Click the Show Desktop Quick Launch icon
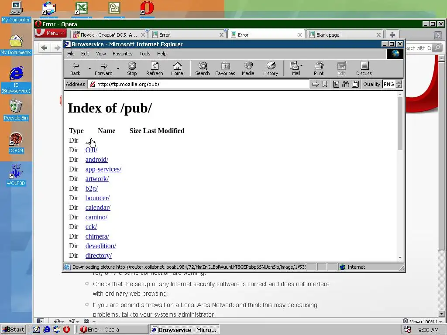Viewport: 447px width, 335px height. coord(37,330)
